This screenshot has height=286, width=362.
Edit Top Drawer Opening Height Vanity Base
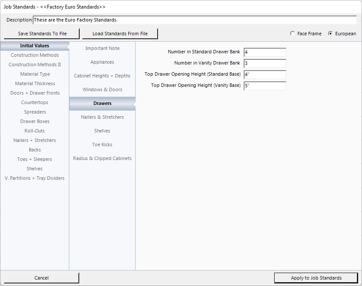[265, 86]
